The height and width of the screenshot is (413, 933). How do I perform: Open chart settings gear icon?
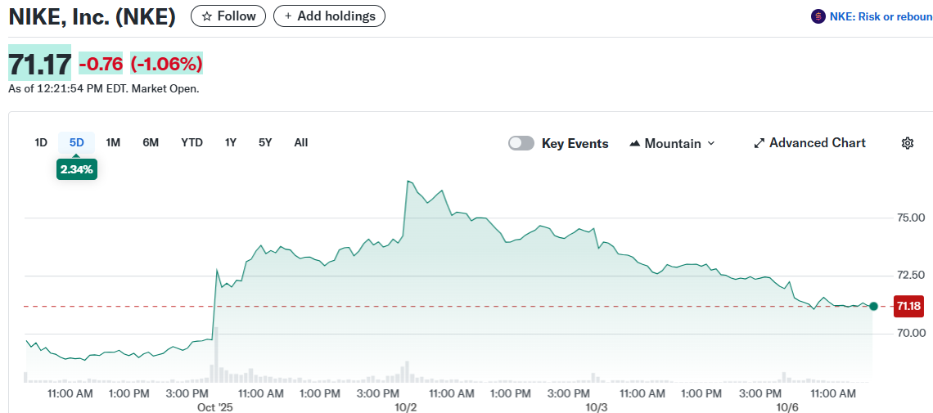907,143
